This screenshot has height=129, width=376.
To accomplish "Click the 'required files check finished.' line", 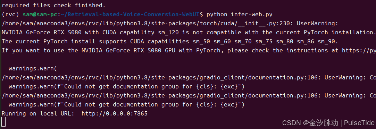I will tap(53, 5).
